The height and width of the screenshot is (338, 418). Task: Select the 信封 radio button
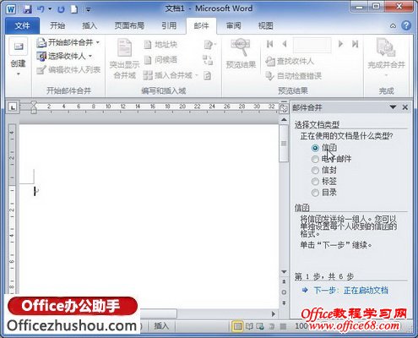[315, 171]
